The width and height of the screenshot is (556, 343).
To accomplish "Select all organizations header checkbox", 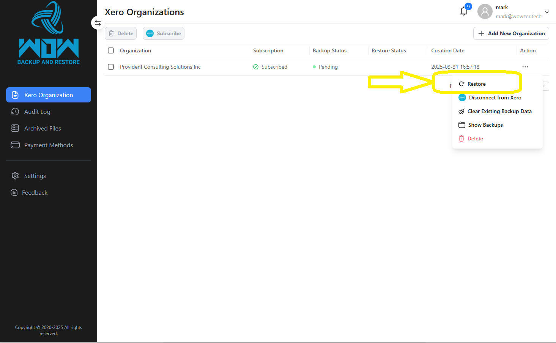I will point(111,50).
